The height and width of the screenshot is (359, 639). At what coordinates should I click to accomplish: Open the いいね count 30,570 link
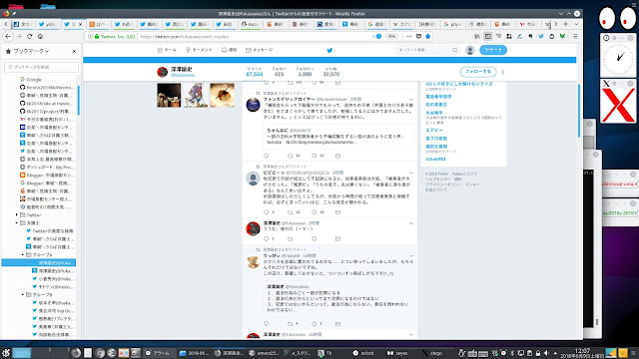(331, 72)
